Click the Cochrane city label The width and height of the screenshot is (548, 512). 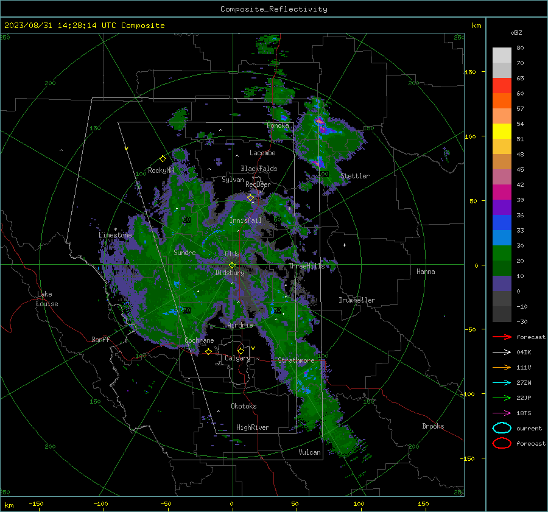tap(199, 340)
